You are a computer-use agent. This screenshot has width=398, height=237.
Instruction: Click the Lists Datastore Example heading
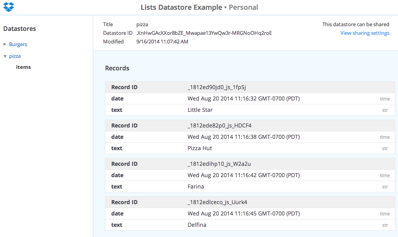coord(182,7)
